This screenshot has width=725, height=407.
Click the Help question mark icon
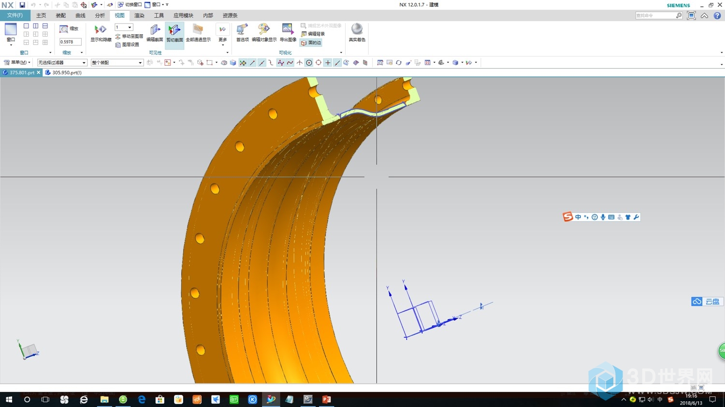tap(717, 15)
